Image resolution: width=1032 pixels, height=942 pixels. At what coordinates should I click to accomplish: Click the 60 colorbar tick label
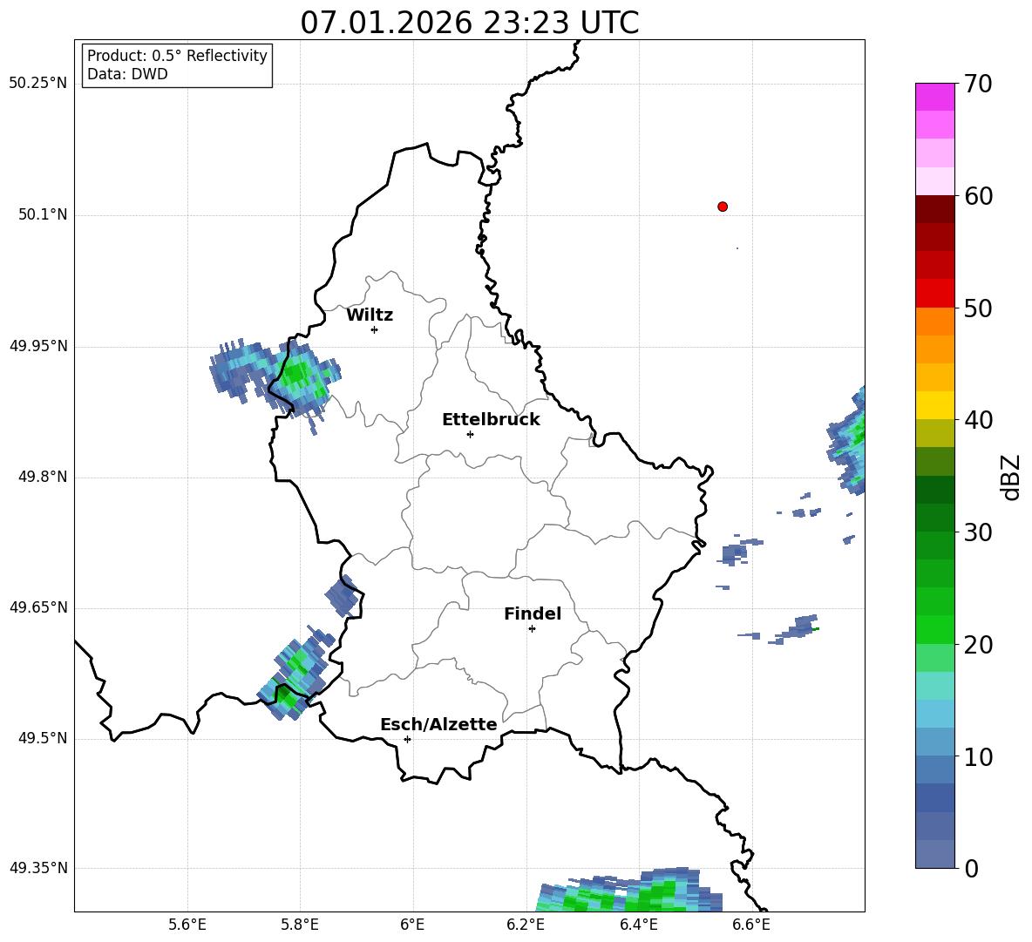pyautogui.click(x=978, y=196)
